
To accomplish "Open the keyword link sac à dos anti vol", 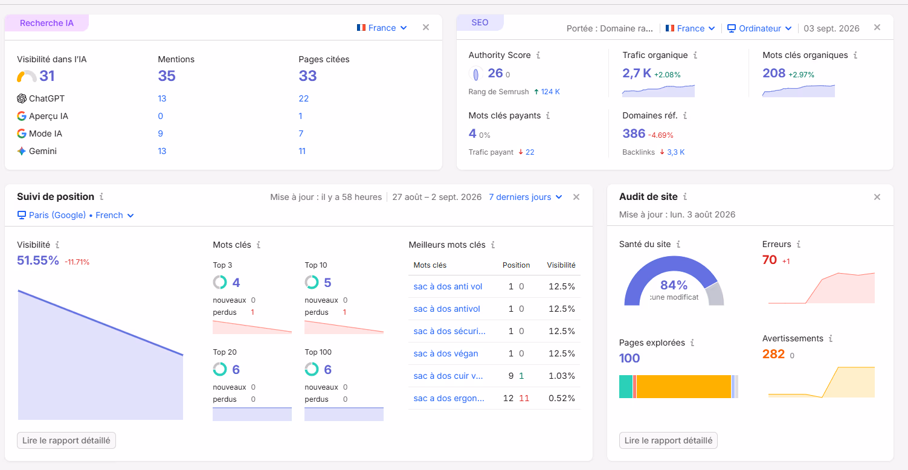I will [x=448, y=286].
